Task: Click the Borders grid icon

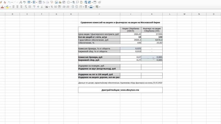Action: click(81, 7)
